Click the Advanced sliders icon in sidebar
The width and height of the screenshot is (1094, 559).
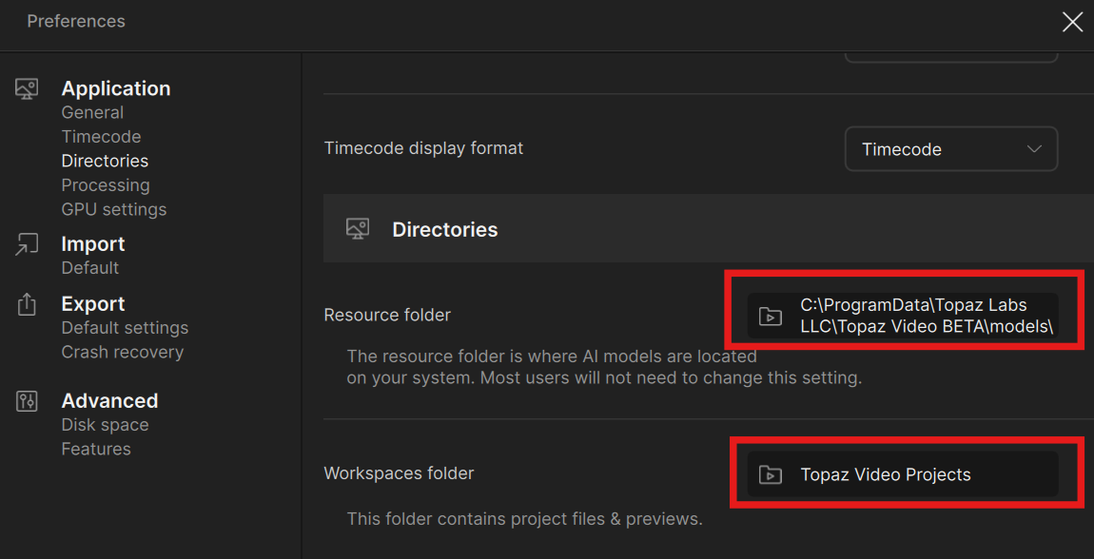pyautogui.click(x=27, y=401)
